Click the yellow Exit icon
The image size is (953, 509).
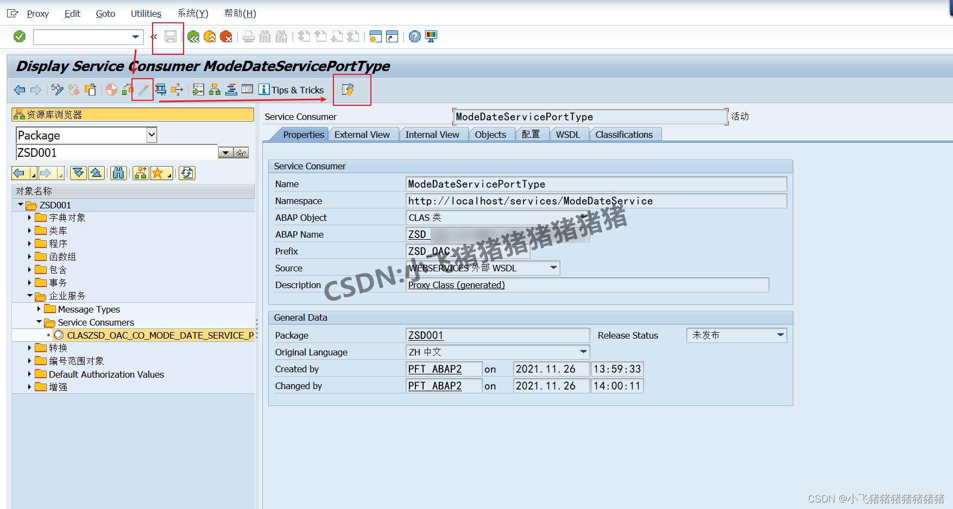210,36
